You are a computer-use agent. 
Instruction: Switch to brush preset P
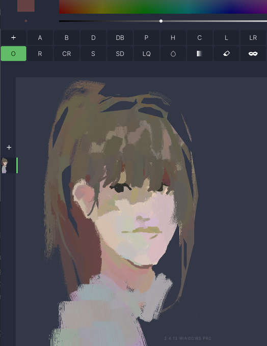pos(146,38)
